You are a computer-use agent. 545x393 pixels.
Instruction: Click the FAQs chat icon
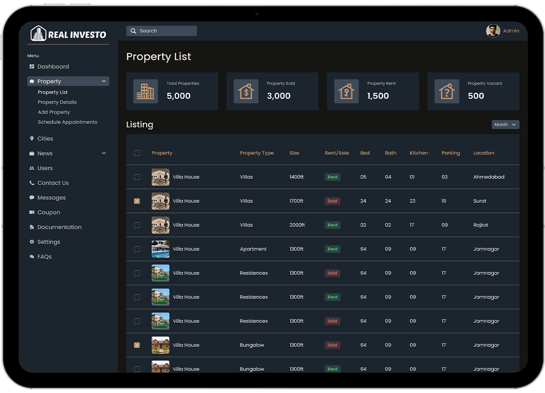click(32, 257)
